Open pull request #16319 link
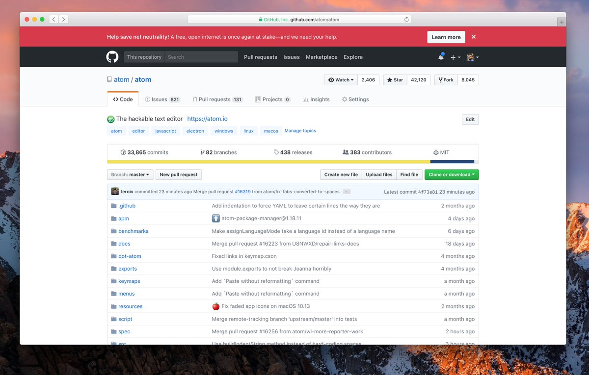The image size is (589, 375). click(x=242, y=192)
